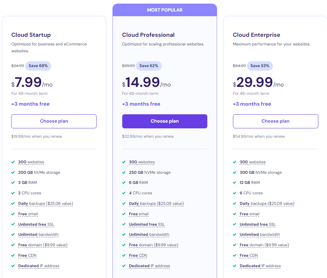Image resolution: width=327 pixels, height=278 pixels.
Task: Click the crossed-out $24.99 price
Action: 18,66
